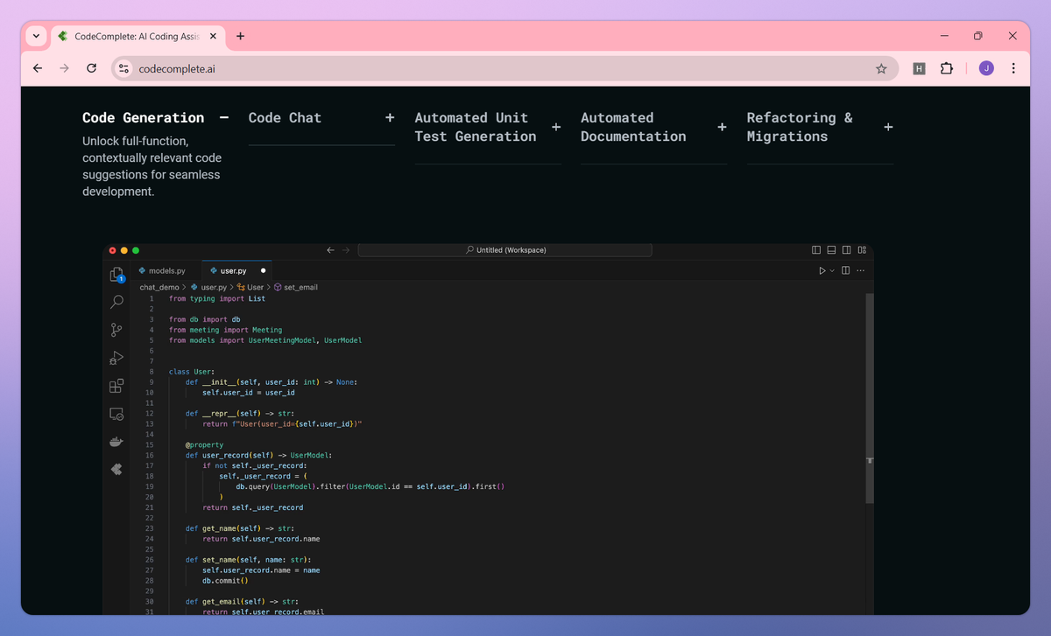The height and width of the screenshot is (636, 1051).
Task: Bookmark this page with the star icon
Action: point(881,68)
